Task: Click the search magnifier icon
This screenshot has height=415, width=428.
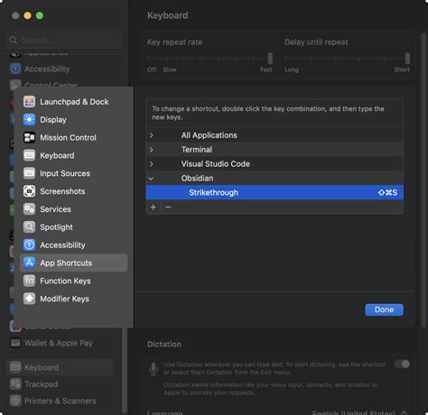Action: (x=14, y=40)
